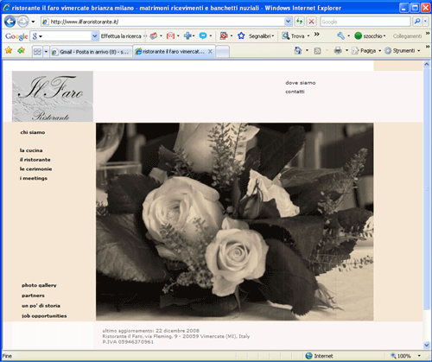Open the 100% zoom level menu
This screenshot has width=432, height=362.
(x=405, y=356)
